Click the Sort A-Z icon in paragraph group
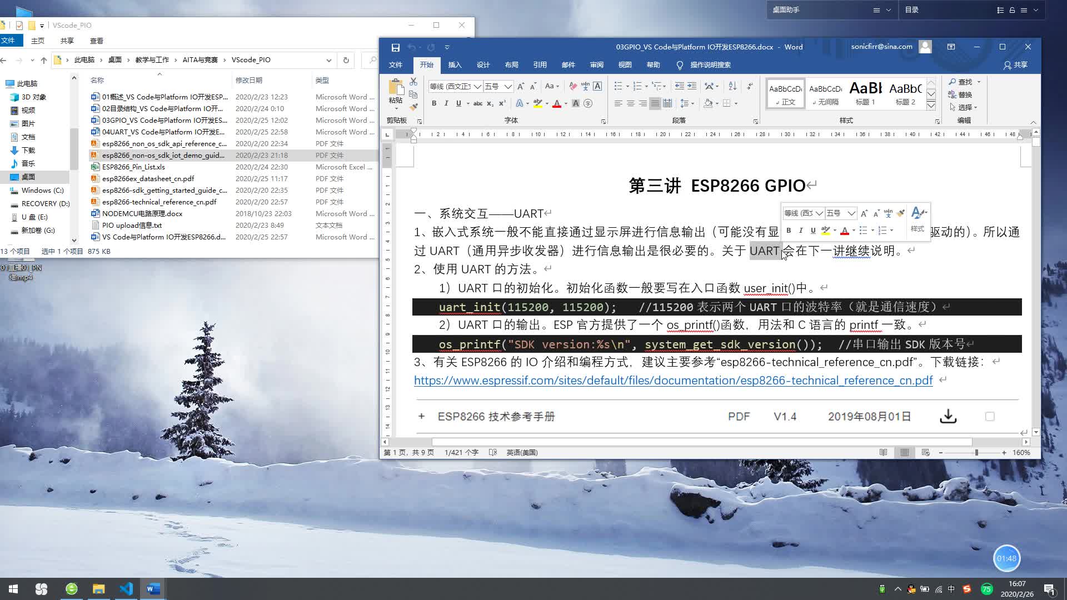Viewport: 1067px width, 600px height. 732,86
